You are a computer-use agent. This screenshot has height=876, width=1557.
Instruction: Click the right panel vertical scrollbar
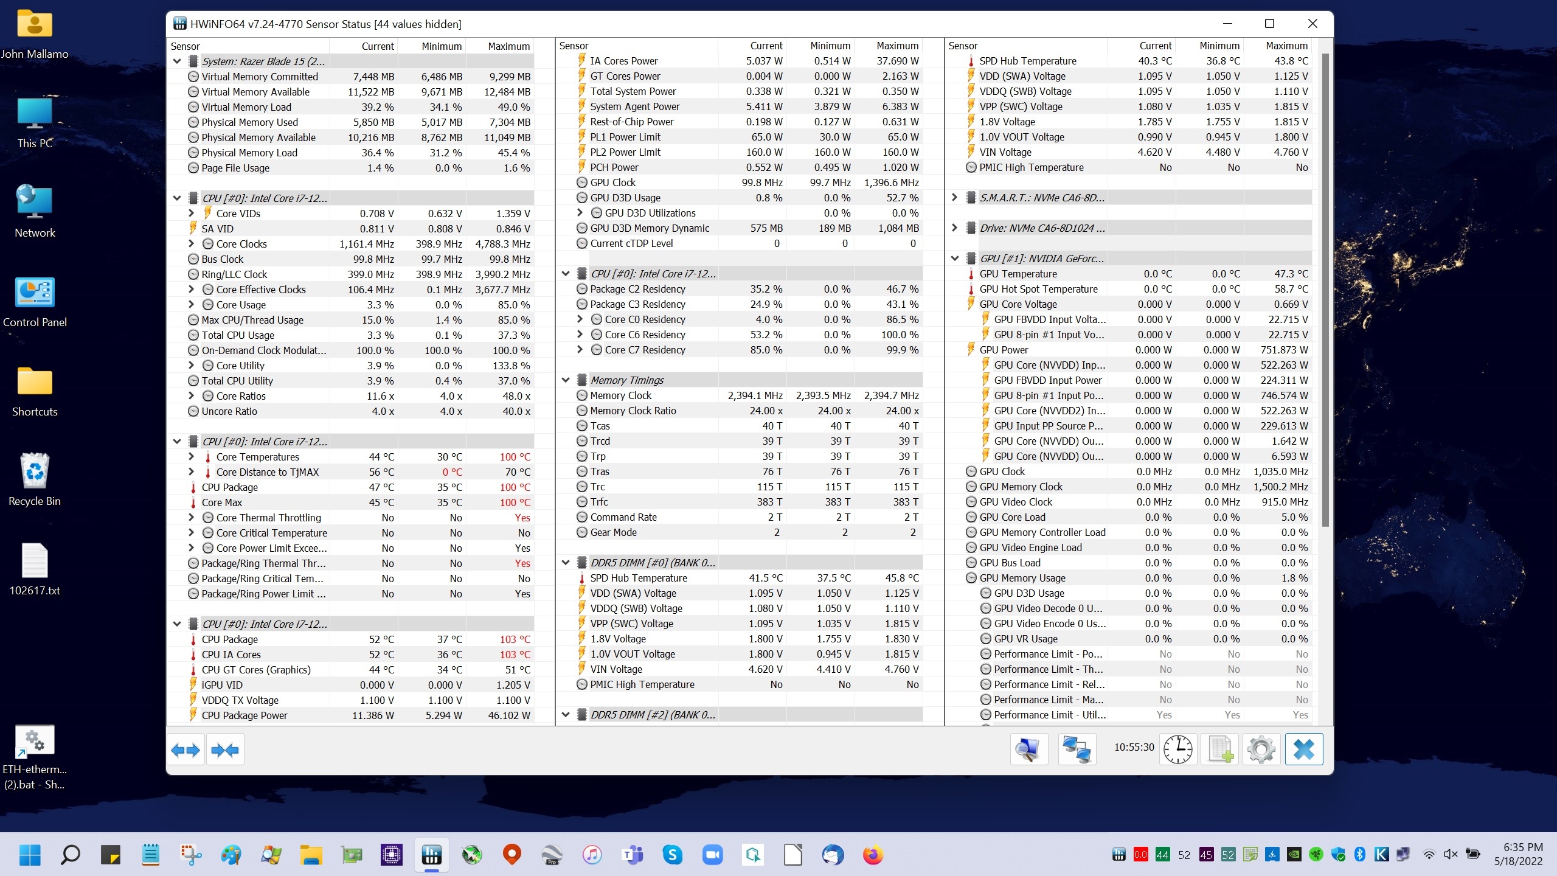pyautogui.click(x=1325, y=291)
